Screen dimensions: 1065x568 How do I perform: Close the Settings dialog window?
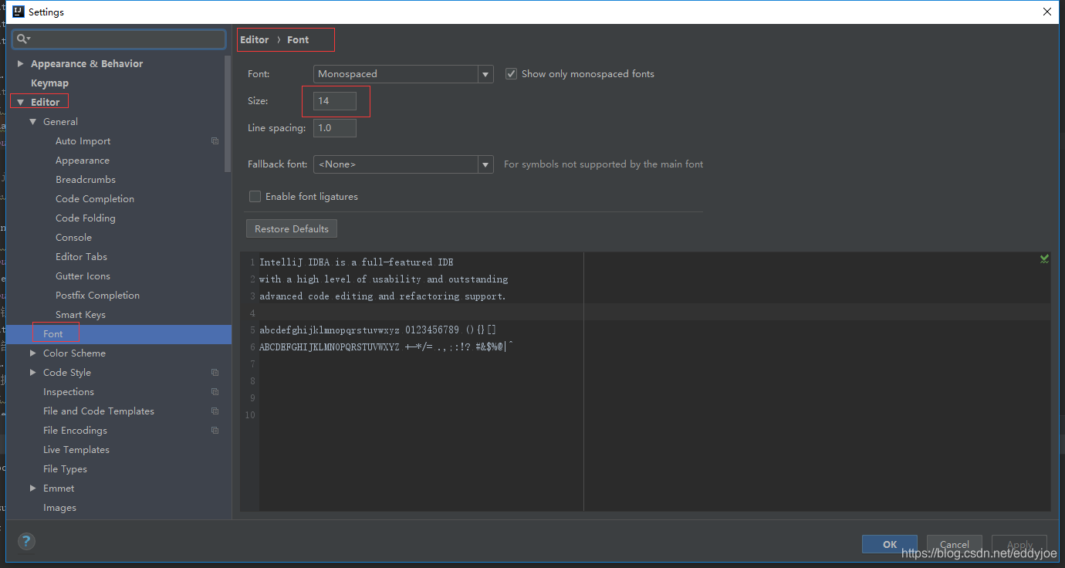[x=1047, y=12]
